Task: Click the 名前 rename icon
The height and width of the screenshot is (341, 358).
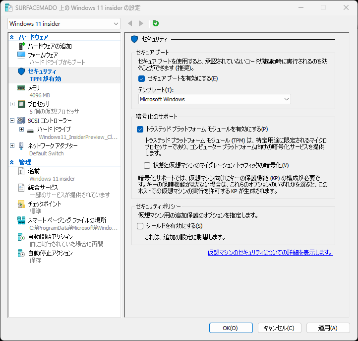Action: [21, 171]
